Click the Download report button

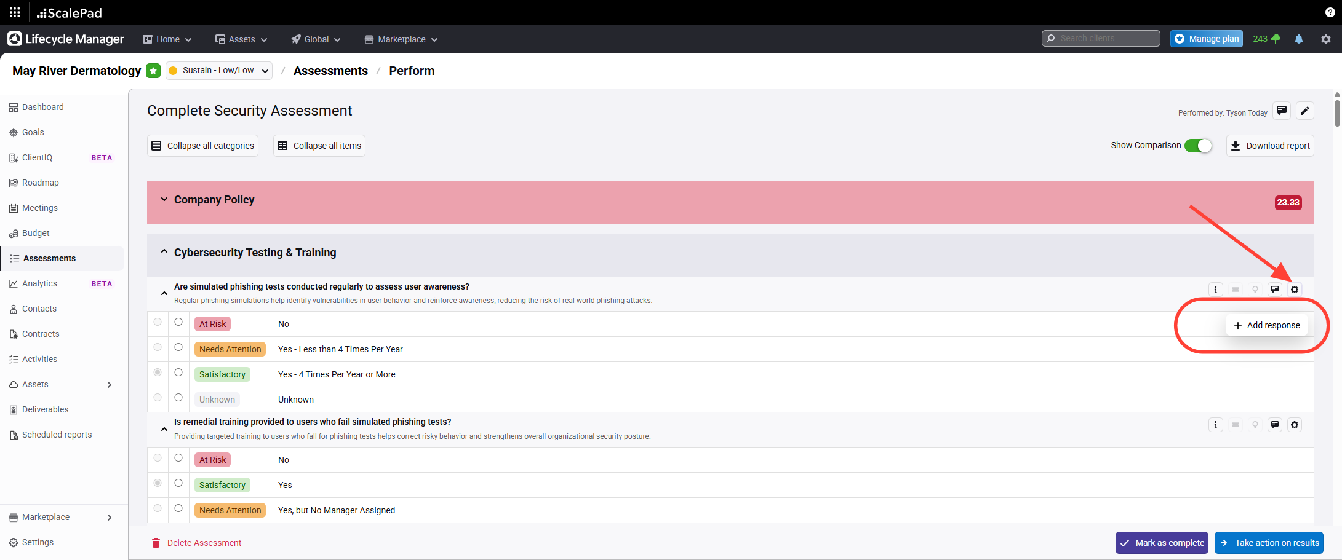tap(1270, 146)
